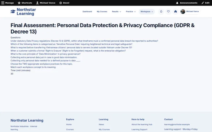Screen dimensions: 212x132
Task: Open the fill-in 'defined purpose is data' question
Action: (45, 61)
